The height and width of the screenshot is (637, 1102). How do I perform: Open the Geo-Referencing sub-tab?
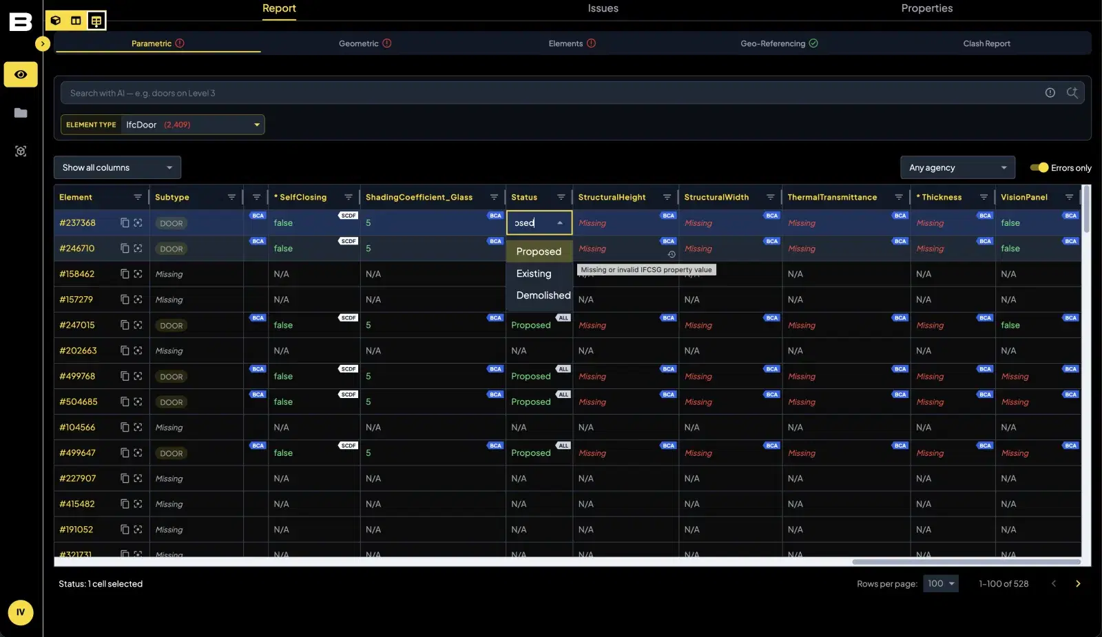[x=779, y=43]
